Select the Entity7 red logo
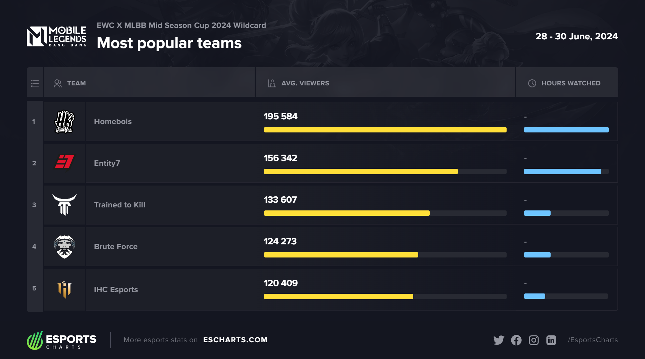 pos(64,162)
